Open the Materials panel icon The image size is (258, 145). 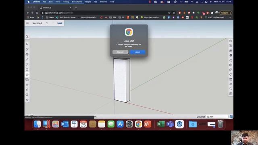click(x=231, y=65)
